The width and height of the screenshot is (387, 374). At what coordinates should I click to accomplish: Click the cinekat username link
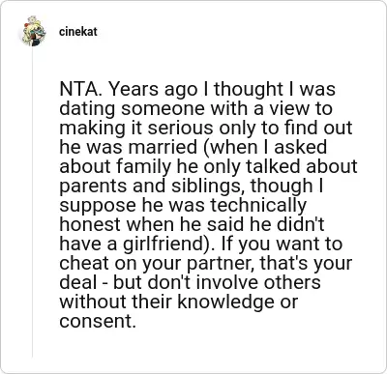pyautogui.click(x=77, y=32)
